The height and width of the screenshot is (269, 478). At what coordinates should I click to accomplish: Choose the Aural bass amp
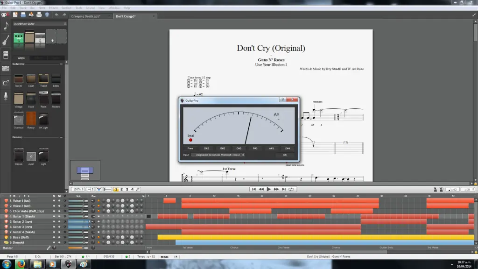(x=31, y=157)
